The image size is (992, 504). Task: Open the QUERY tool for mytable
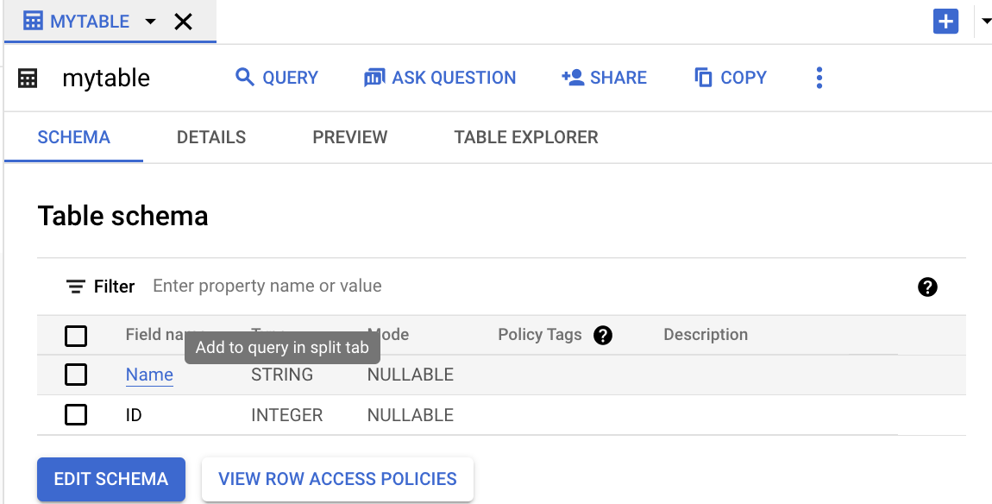pos(276,78)
